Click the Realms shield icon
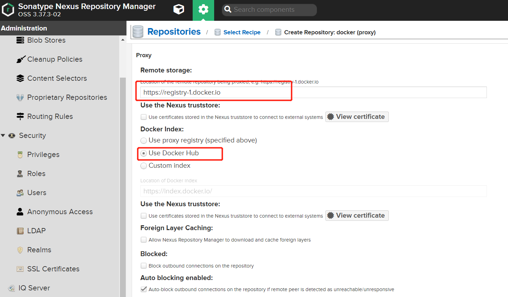The width and height of the screenshot is (508, 297). tap(20, 250)
